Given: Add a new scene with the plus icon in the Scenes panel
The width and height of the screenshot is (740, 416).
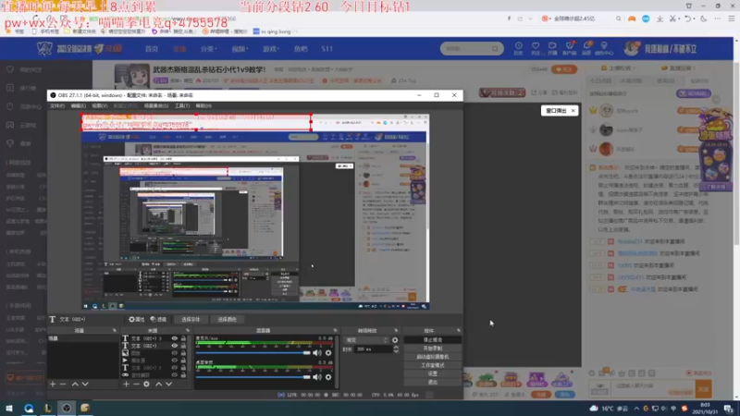Looking at the screenshot, I should tap(53, 385).
